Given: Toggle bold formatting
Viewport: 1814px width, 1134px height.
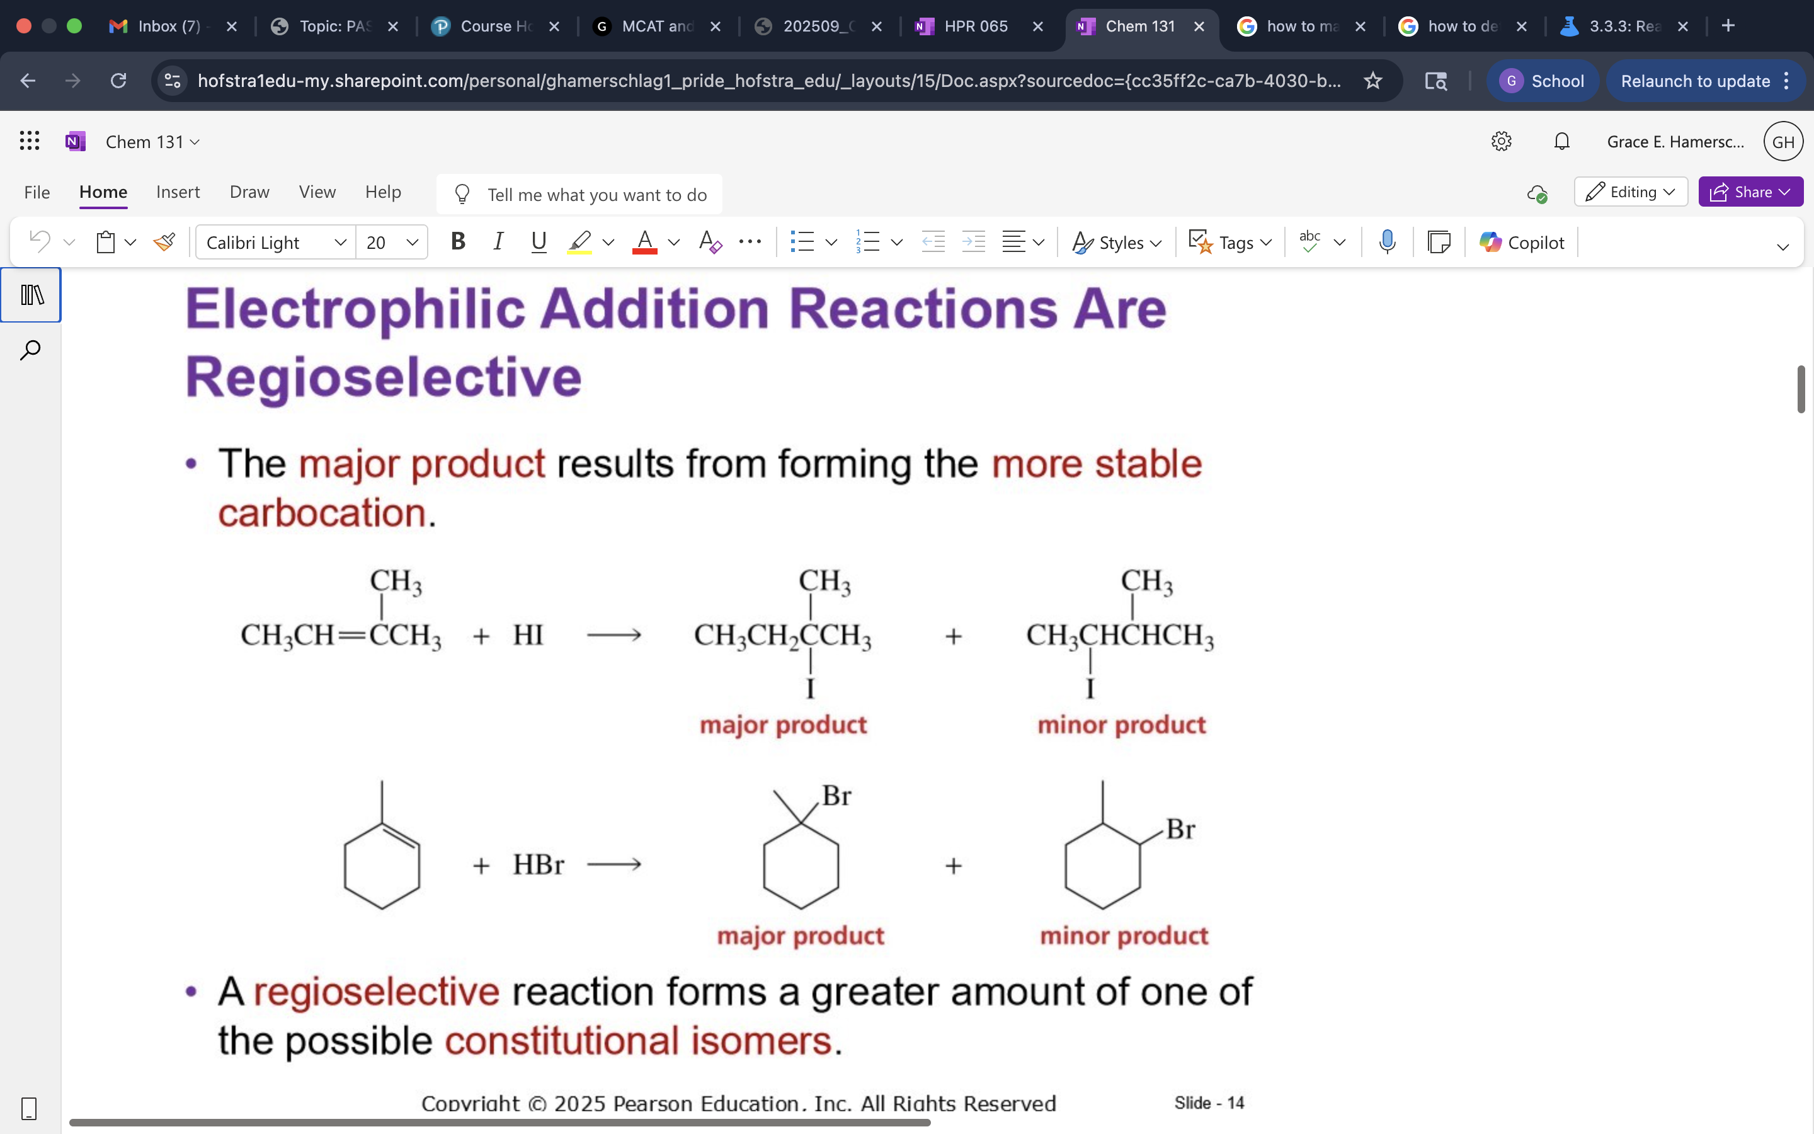Looking at the screenshot, I should click(457, 241).
